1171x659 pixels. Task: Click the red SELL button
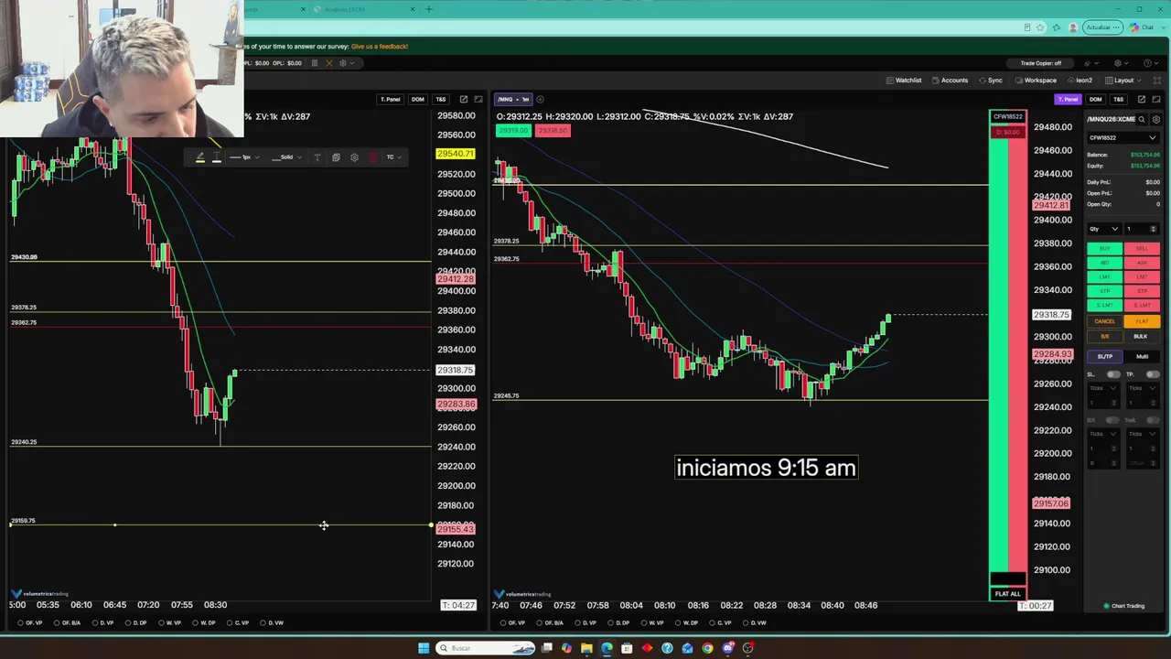click(1142, 249)
